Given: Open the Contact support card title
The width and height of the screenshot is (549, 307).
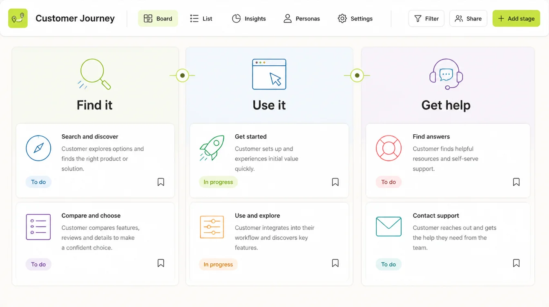Looking at the screenshot, I should (x=436, y=216).
